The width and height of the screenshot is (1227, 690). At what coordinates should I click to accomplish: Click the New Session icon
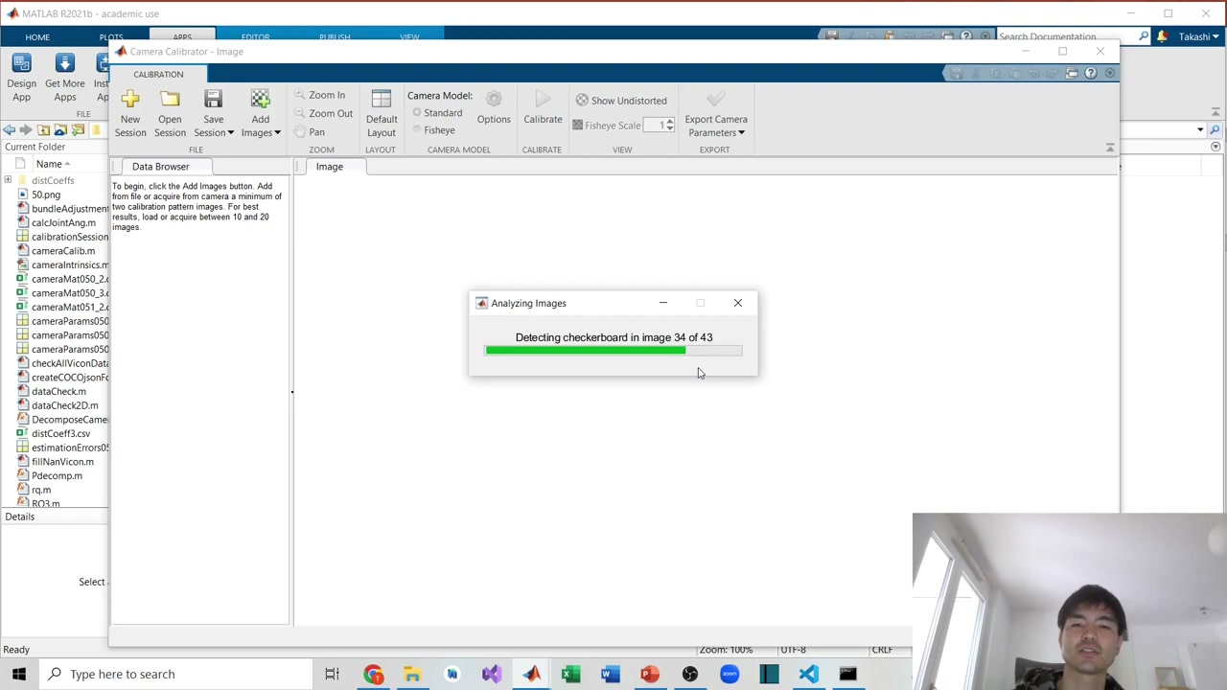130,98
